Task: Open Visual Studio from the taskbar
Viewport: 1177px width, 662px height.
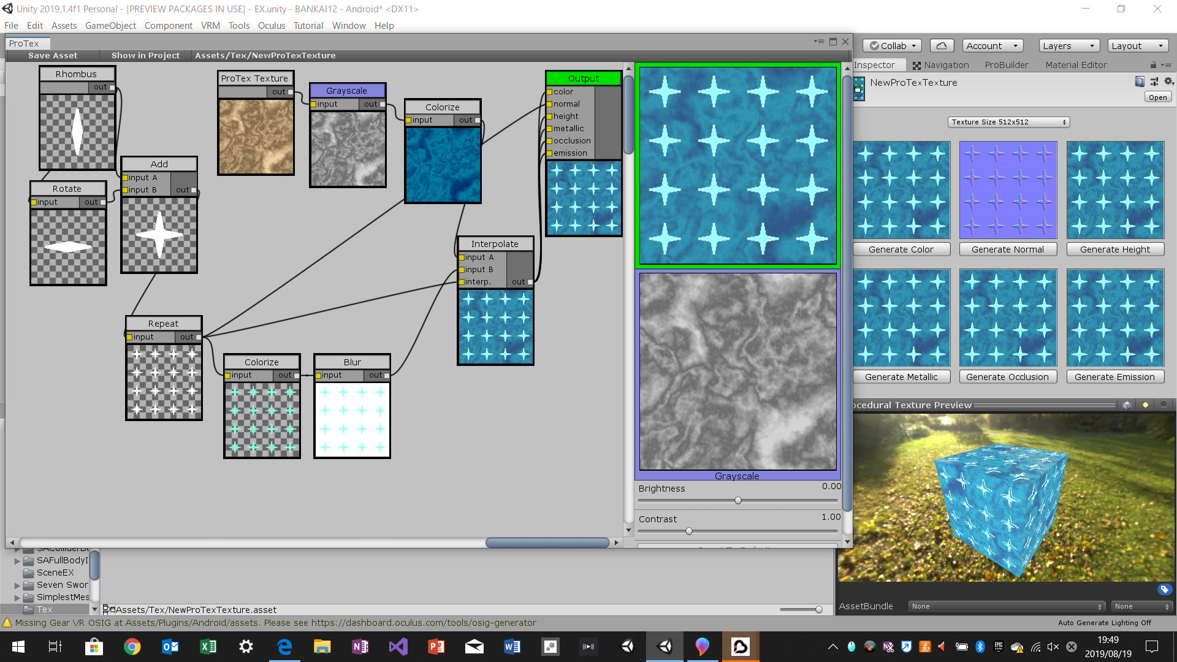Action: pyautogui.click(x=398, y=646)
